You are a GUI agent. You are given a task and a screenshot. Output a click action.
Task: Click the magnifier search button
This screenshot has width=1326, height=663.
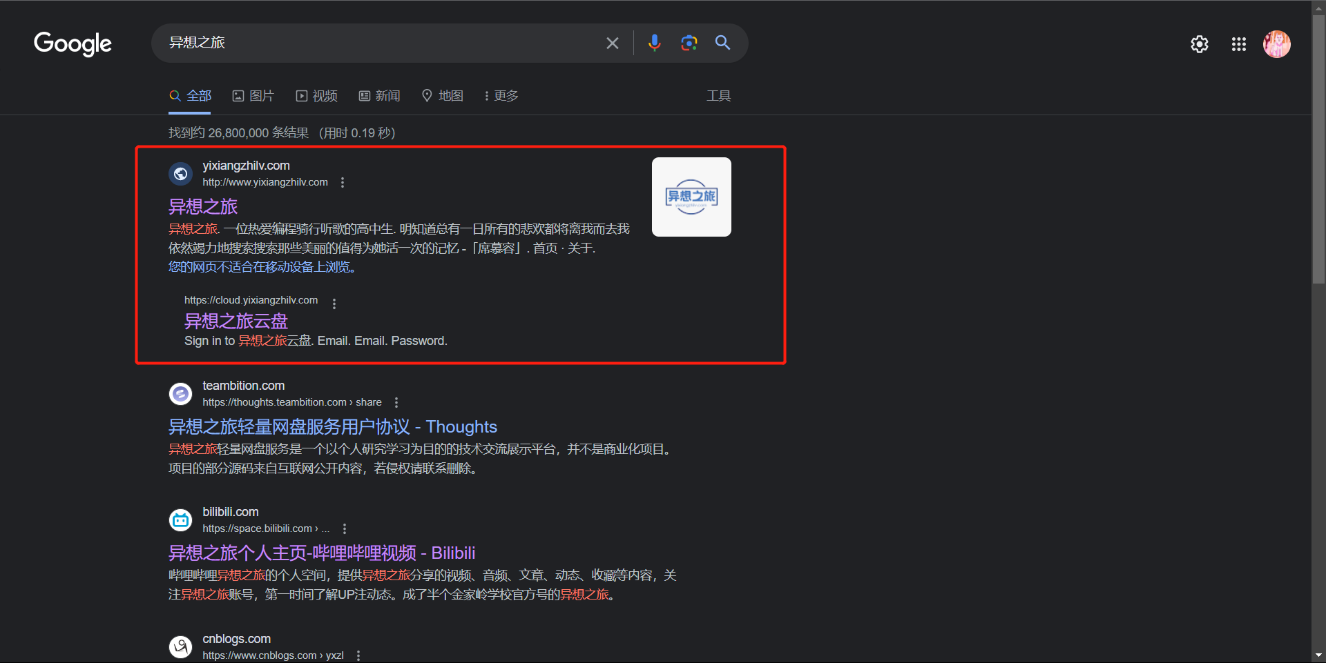coord(722,43)
